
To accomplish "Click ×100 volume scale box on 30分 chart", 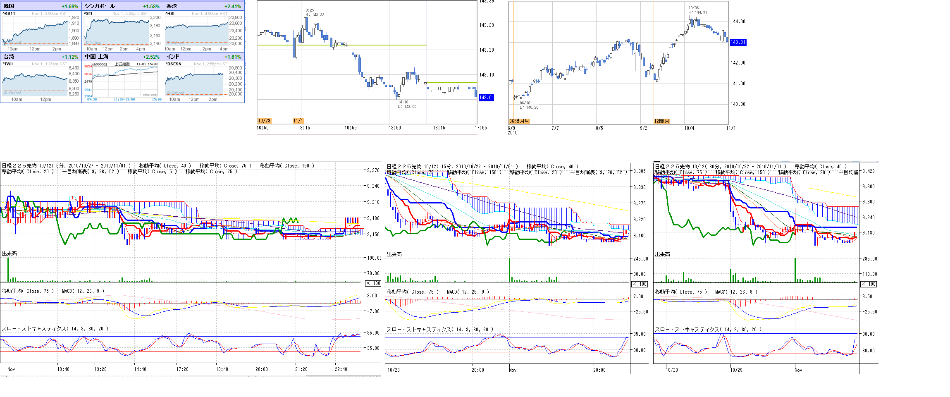I will [869, 284].
